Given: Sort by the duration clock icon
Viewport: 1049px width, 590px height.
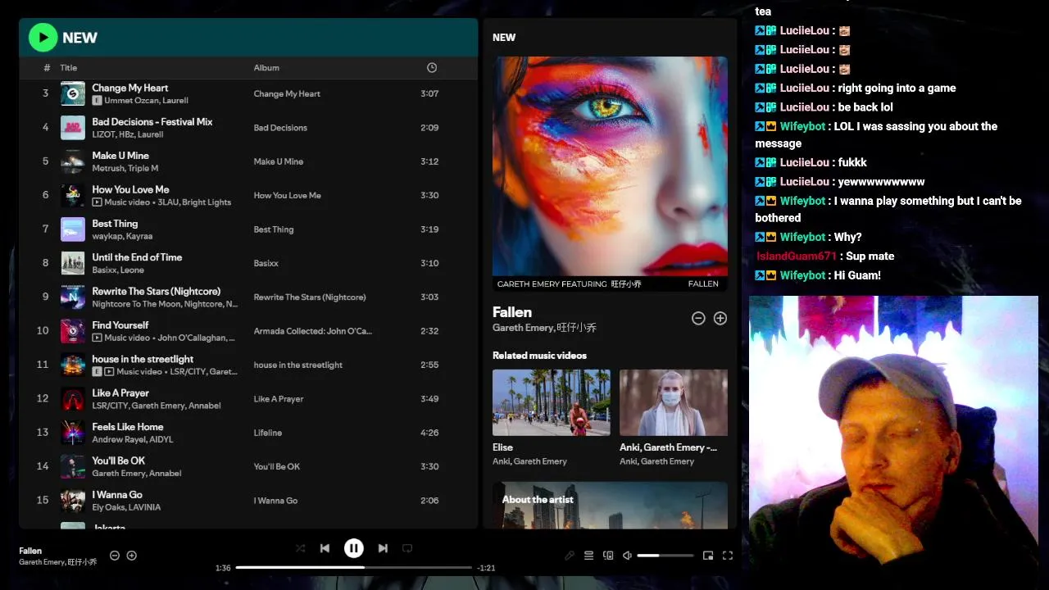Looking at the screenshot, I should (432, 67).
